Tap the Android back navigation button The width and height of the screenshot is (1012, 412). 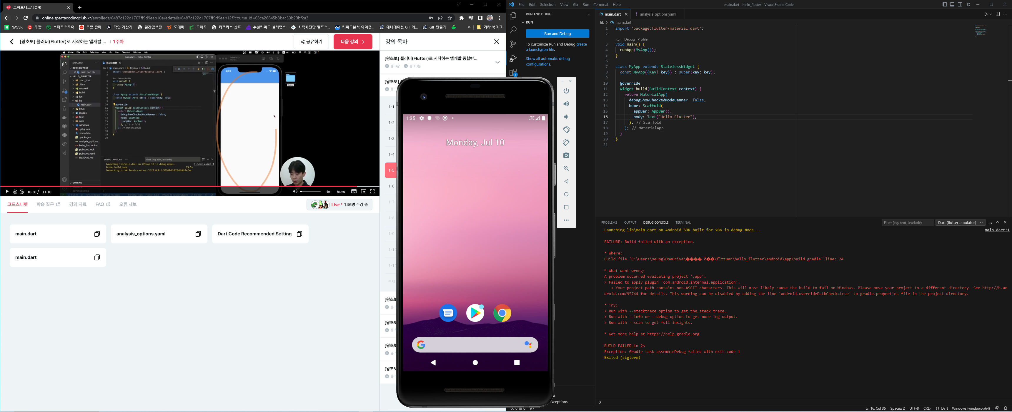(x=433, y=363)
